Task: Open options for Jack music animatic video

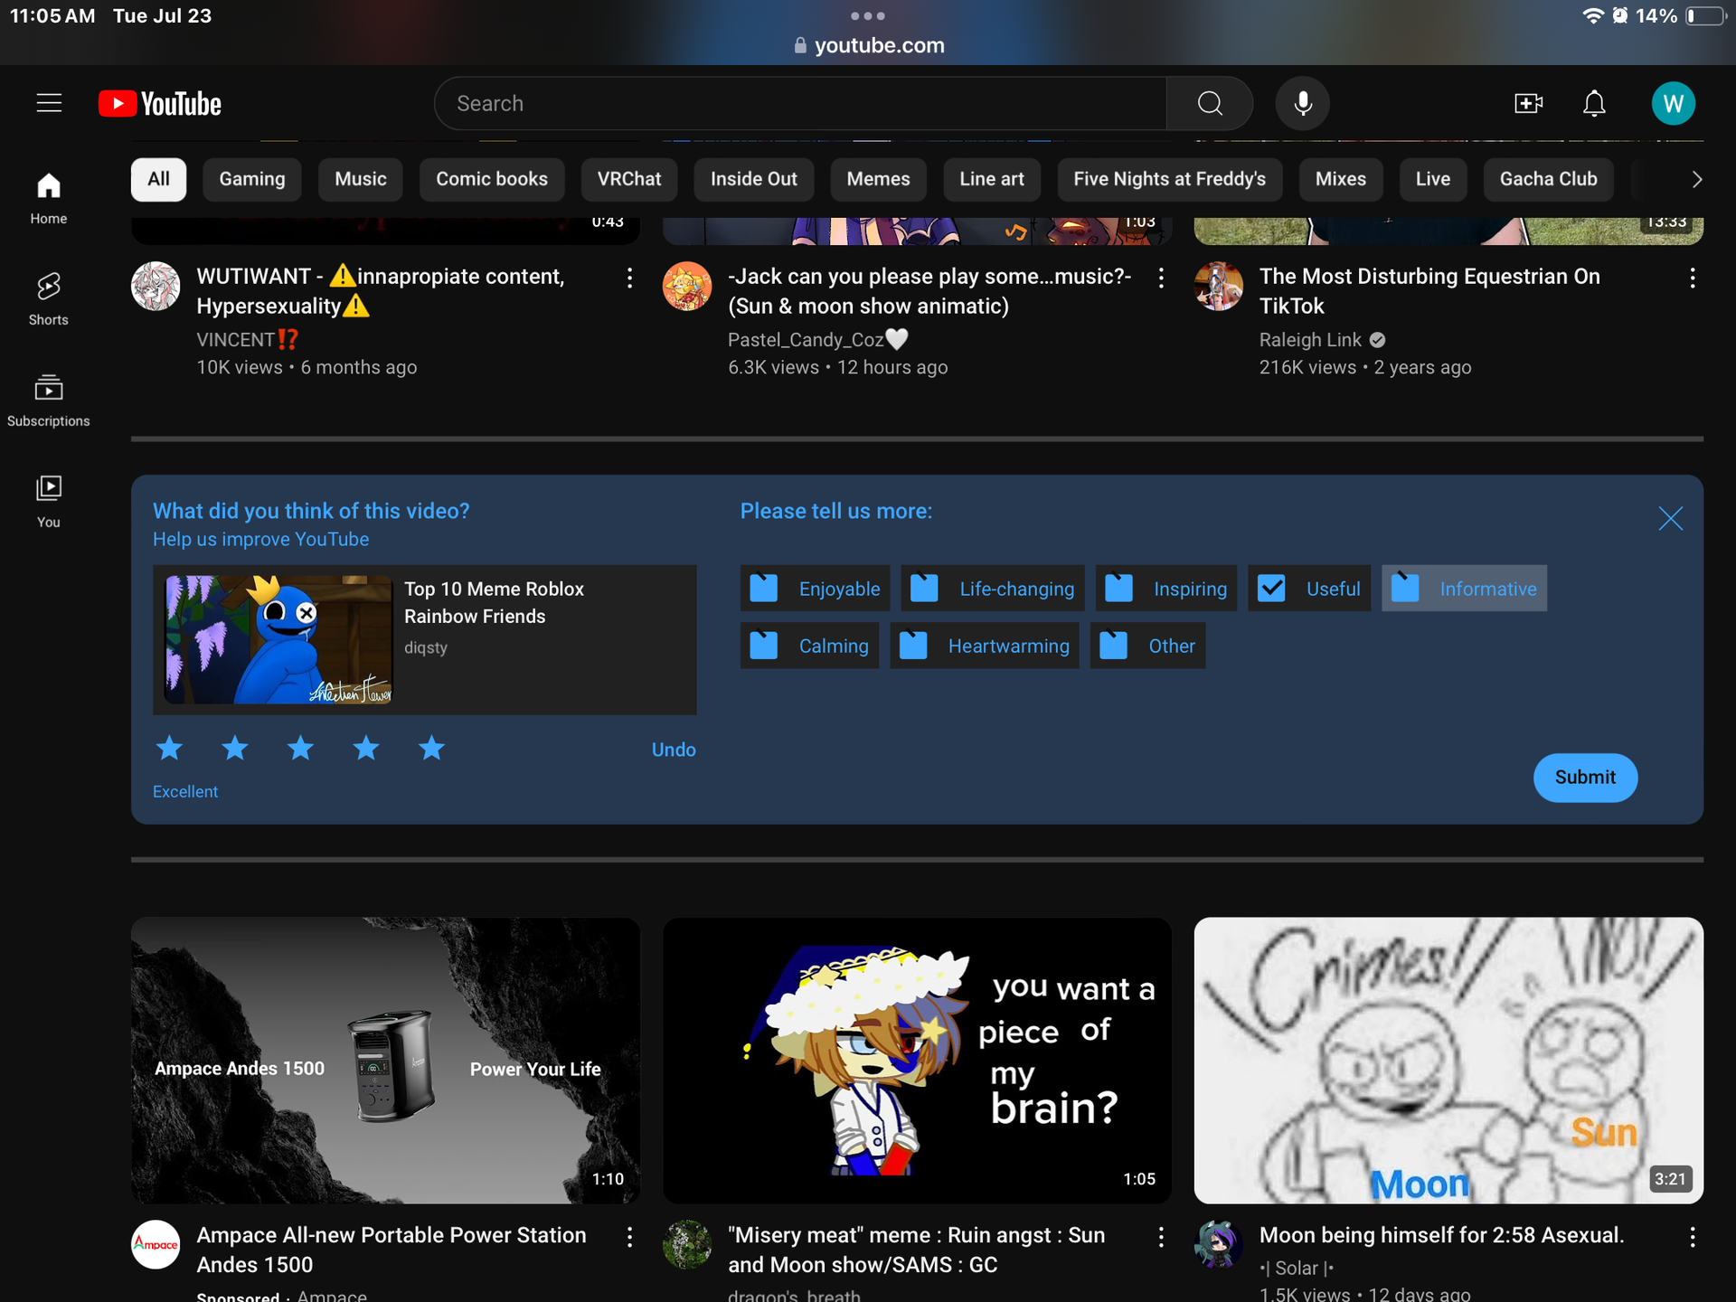Action: pyautogui.click(x=1161, y=278)
